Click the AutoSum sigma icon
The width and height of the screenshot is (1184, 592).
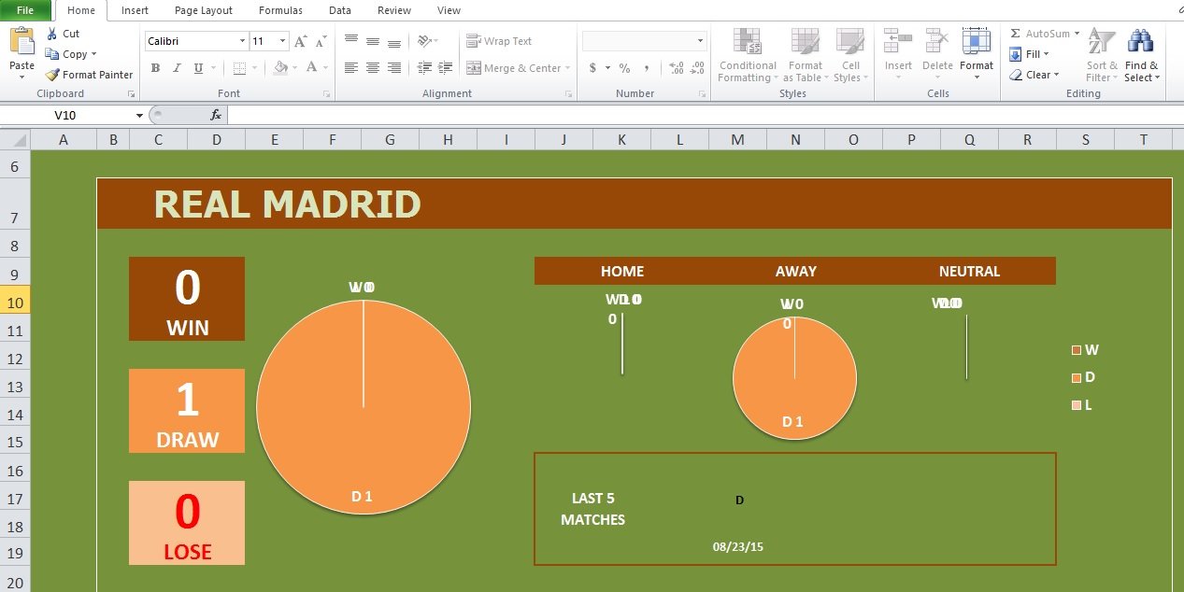coord(1016,34)
